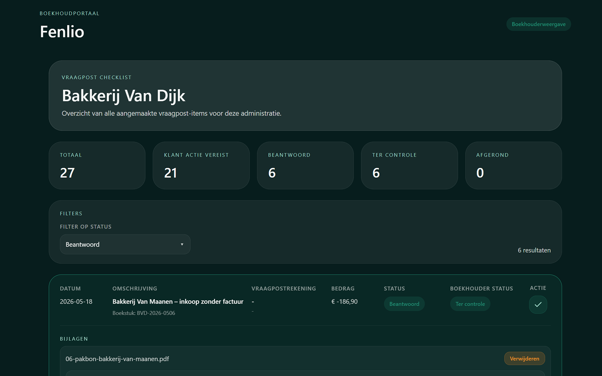Select the Totaal 27 summary card
Viewport: 602px width, 376px height.
click(x=97, y=165)
